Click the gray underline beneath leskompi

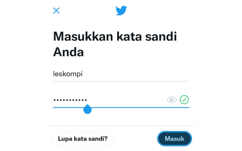coord(121,81)
